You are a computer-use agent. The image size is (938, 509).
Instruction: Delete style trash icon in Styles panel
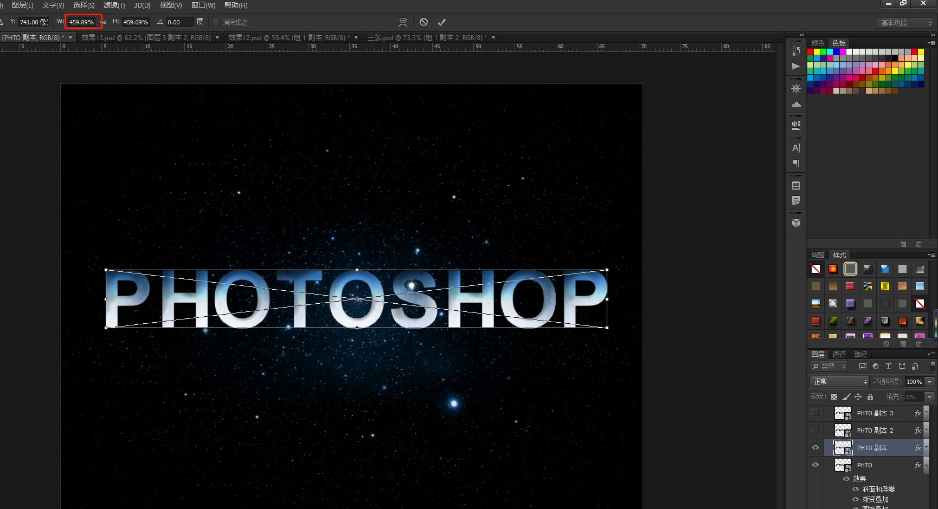[918, 344]
